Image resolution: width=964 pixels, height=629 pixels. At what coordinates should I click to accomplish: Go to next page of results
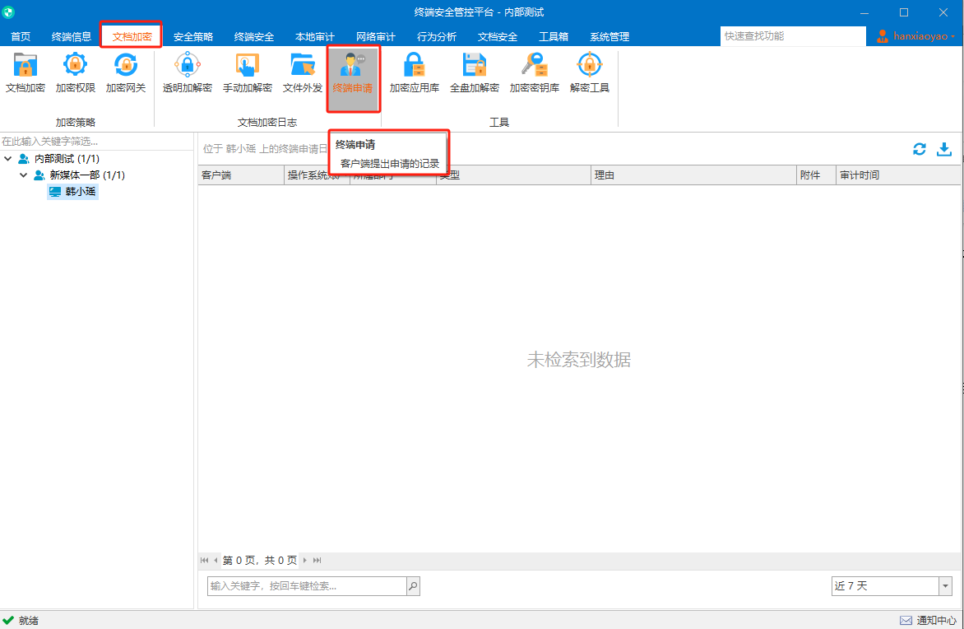pos(305,560)
